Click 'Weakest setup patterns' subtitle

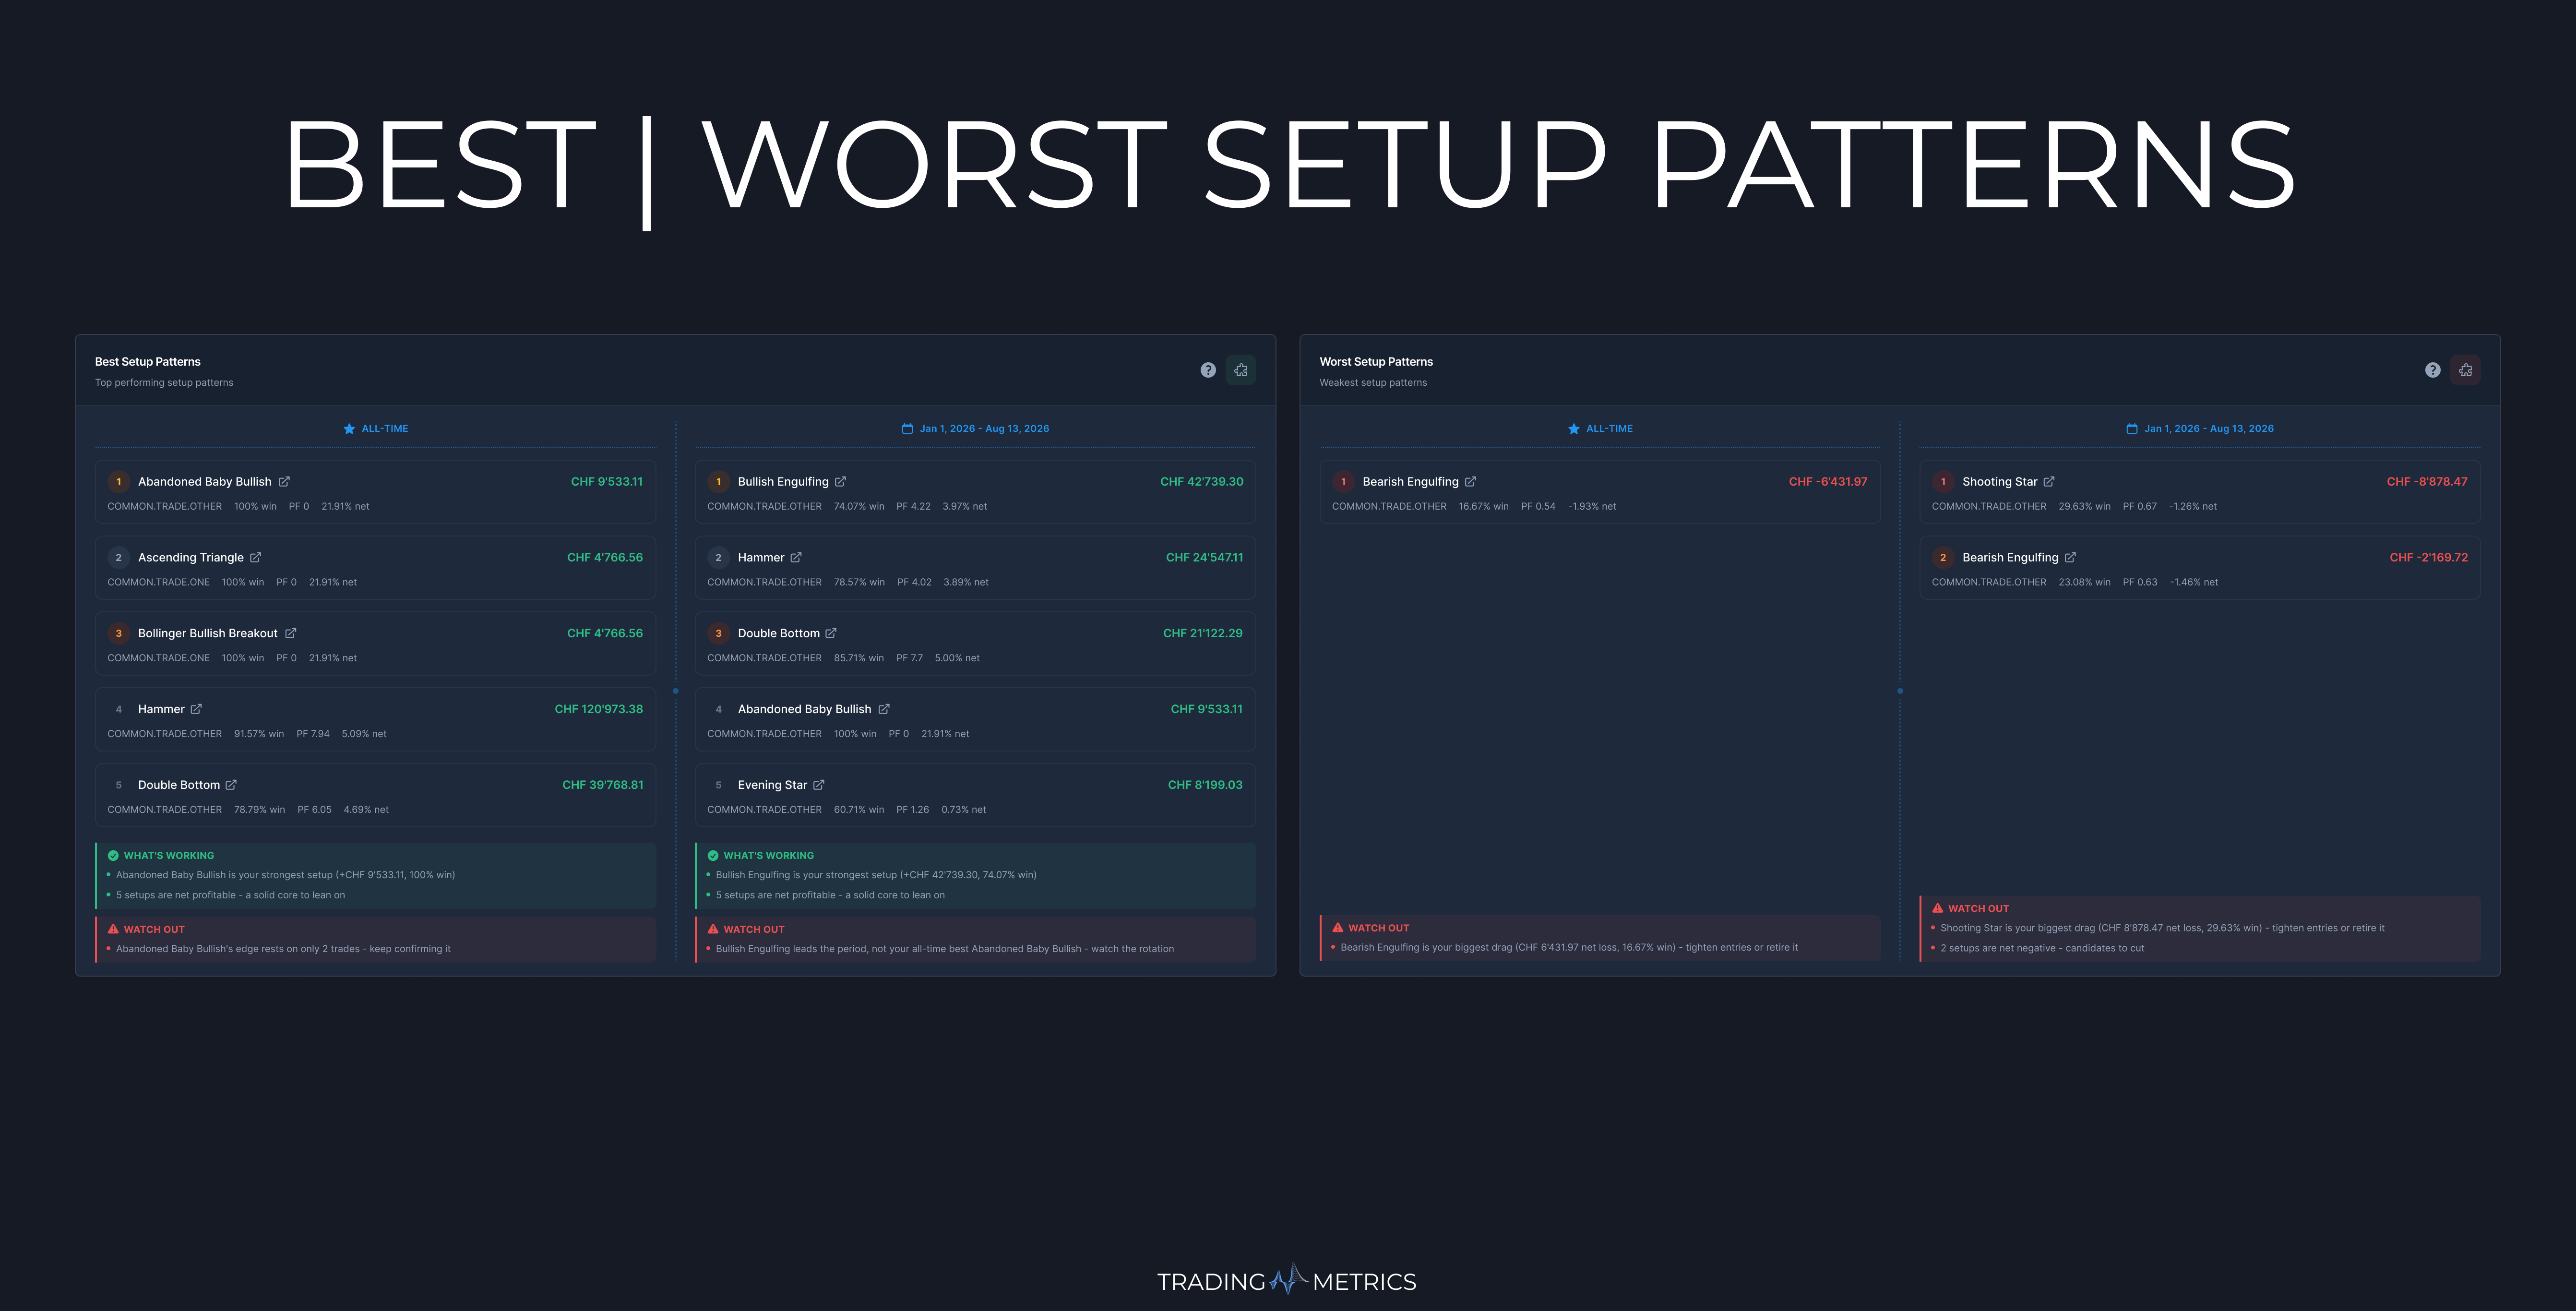pyautogui.click(x=1373, y=382)
